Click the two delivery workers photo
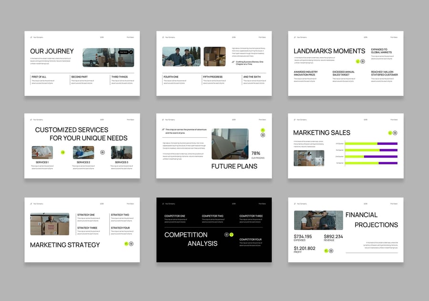 click(181, 56)
